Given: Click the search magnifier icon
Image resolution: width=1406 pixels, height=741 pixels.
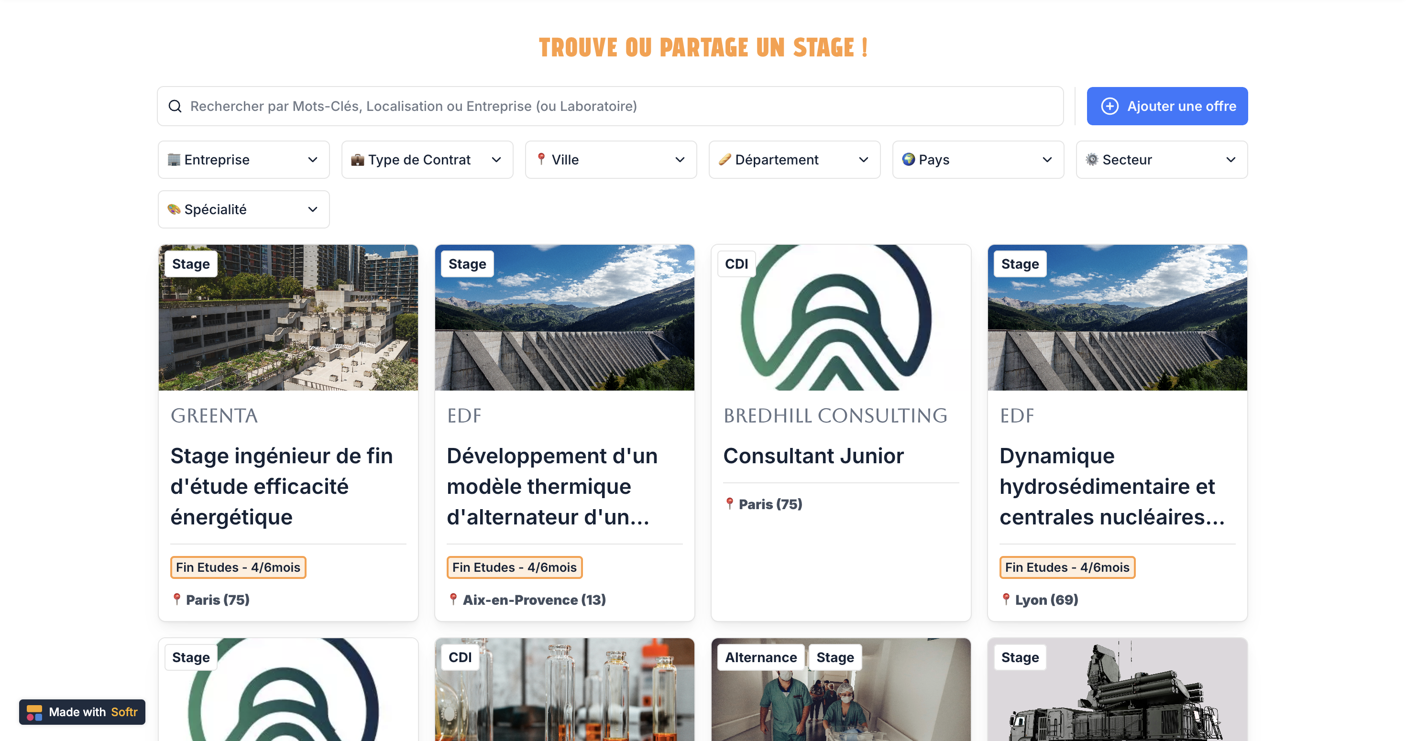Looking at the screenshot, I should point(175,106).
